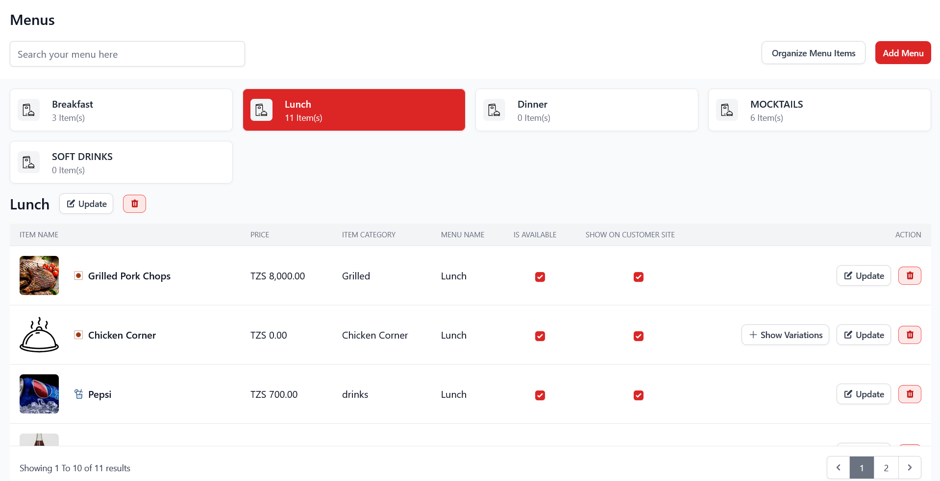Screen dimensions: 940x481
Task: Click trash icon for Grilled Pork Chops
Action: pos(909,276)
